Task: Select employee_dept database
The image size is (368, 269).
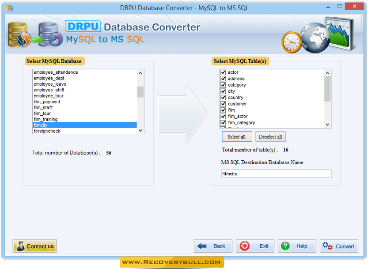Action: [x=85, y=78]
